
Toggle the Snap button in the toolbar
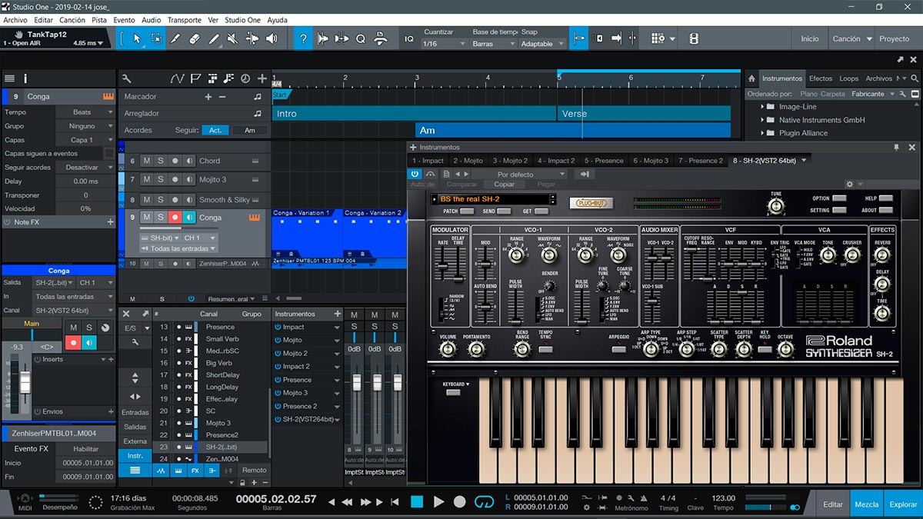click(579, 38)
